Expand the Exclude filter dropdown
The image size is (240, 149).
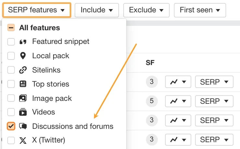(x=146, y=10)
